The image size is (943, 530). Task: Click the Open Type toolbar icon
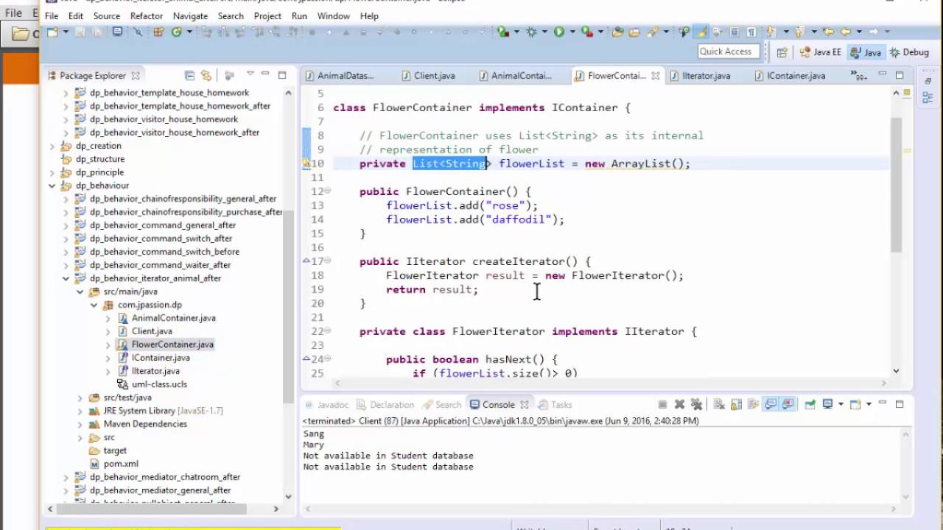pyautogui.click(x=617, y=32)
